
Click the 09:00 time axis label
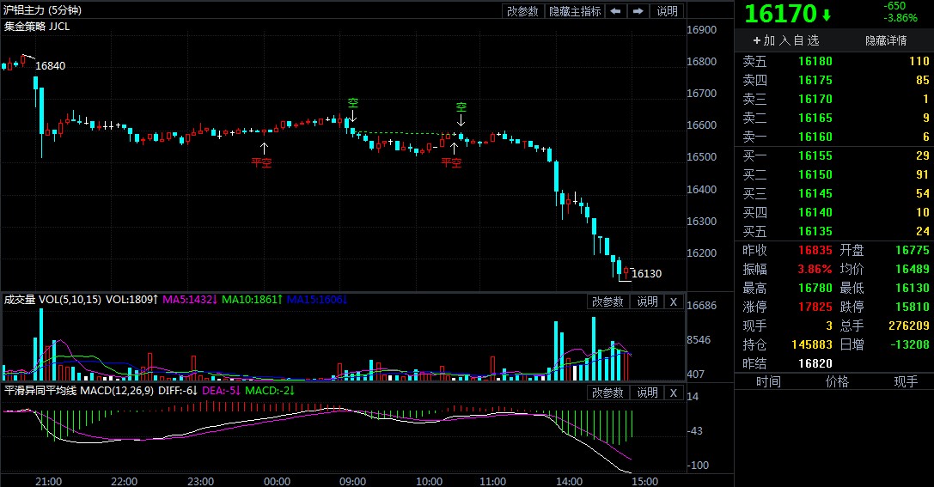pos(352,481)
